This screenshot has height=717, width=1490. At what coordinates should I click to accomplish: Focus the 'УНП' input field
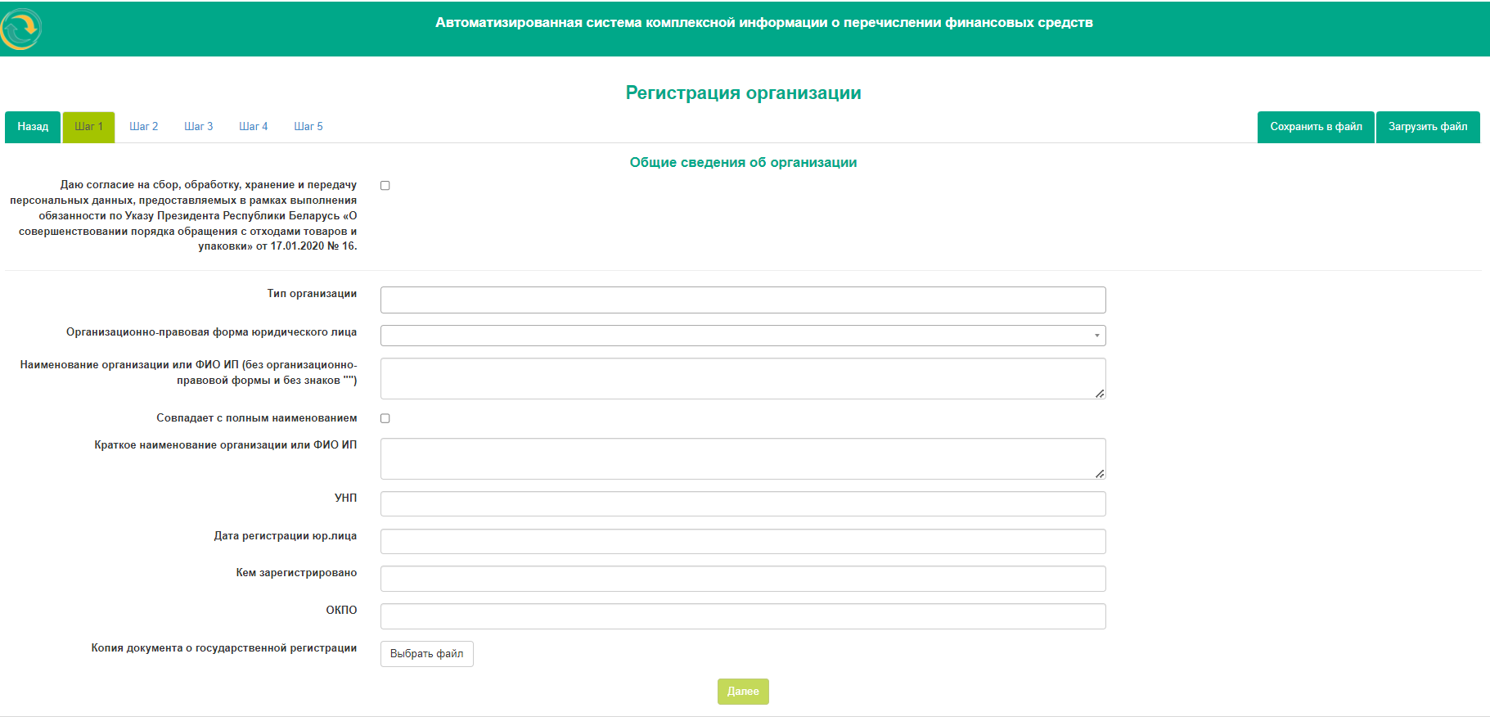coord(743,503)
